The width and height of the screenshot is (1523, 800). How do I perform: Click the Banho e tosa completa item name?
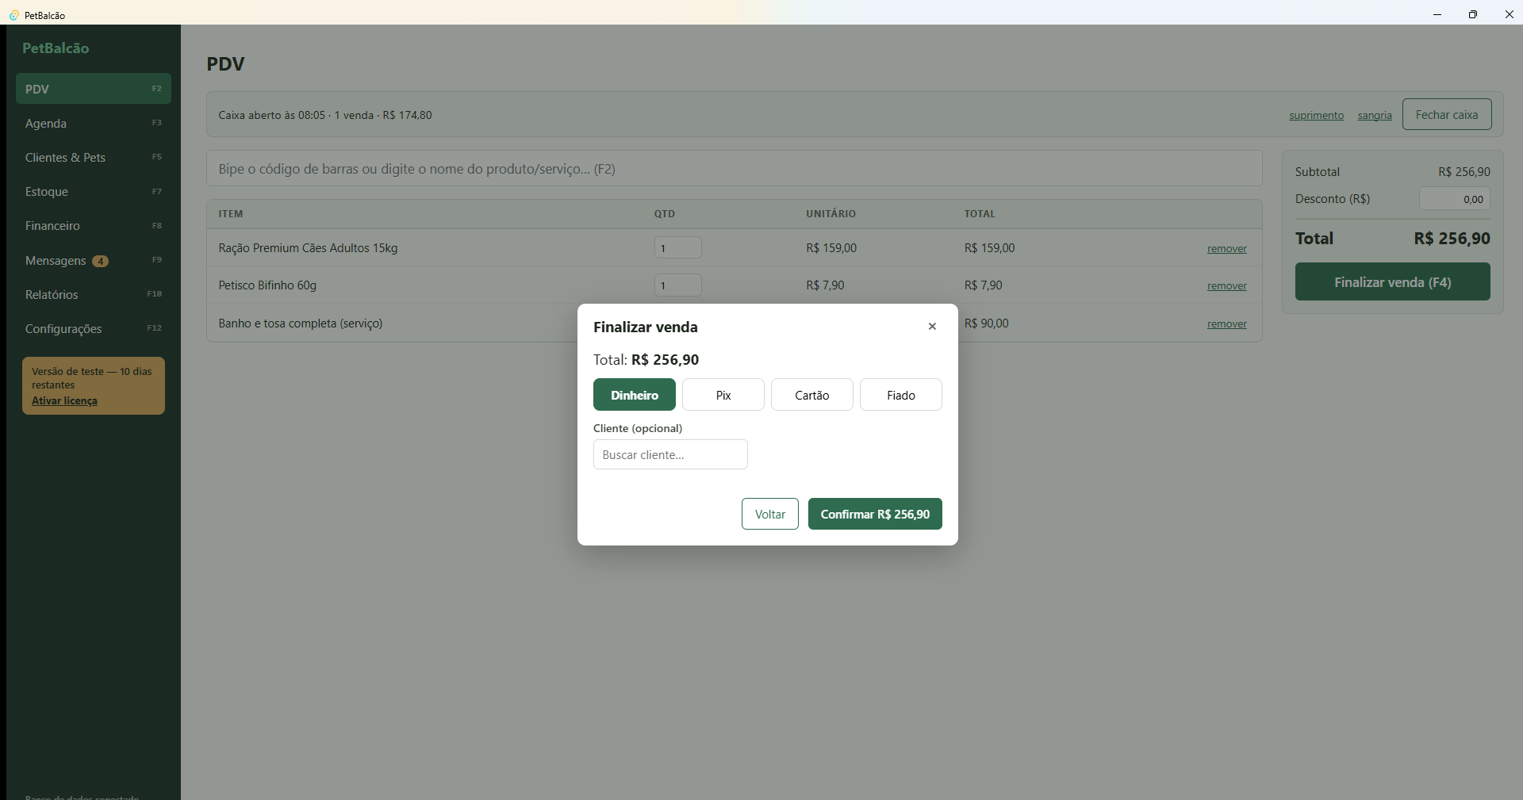coord(301,323)
